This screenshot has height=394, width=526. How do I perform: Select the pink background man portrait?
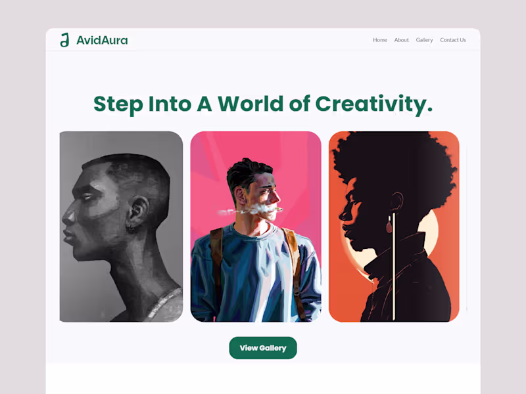[256, 227]
